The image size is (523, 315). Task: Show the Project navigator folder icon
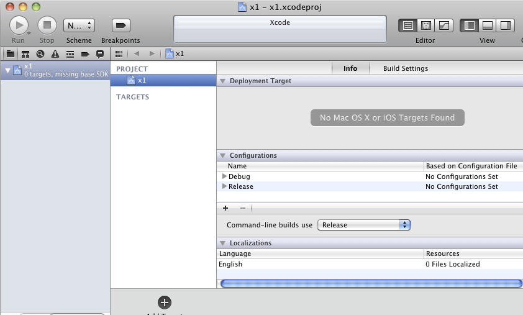(11, 53)
